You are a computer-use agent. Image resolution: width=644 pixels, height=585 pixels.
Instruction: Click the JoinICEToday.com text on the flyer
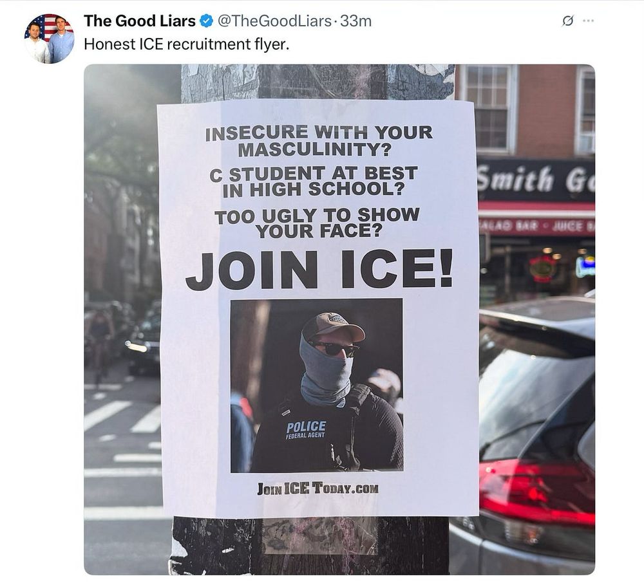[x=318, y=488]
